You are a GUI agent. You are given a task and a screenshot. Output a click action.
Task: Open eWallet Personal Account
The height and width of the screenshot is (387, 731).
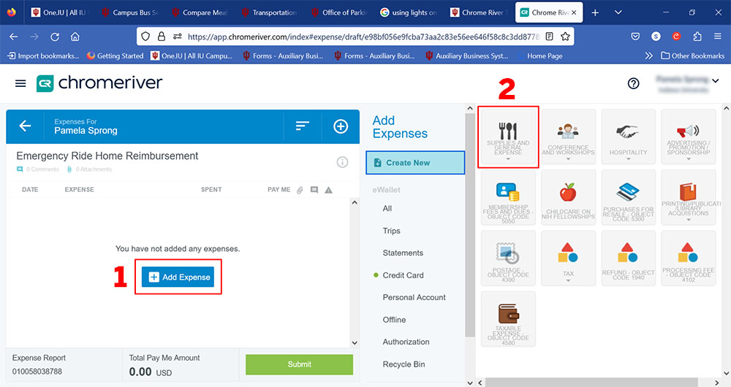pos(414,297)
